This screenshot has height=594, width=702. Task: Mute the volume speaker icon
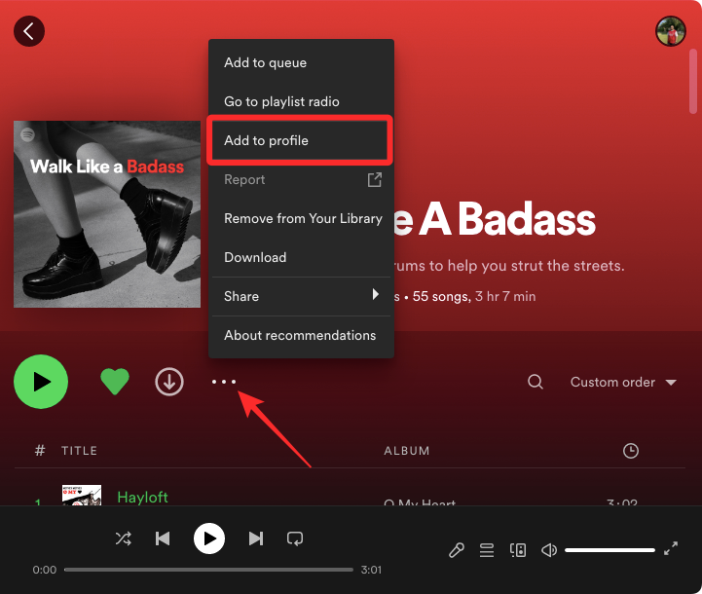click(x=549, y=550)
